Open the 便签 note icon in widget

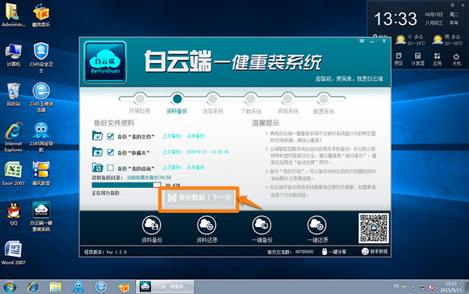399,56
